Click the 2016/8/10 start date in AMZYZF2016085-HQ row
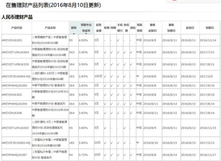The image size is (221, 161). [151, 143]
